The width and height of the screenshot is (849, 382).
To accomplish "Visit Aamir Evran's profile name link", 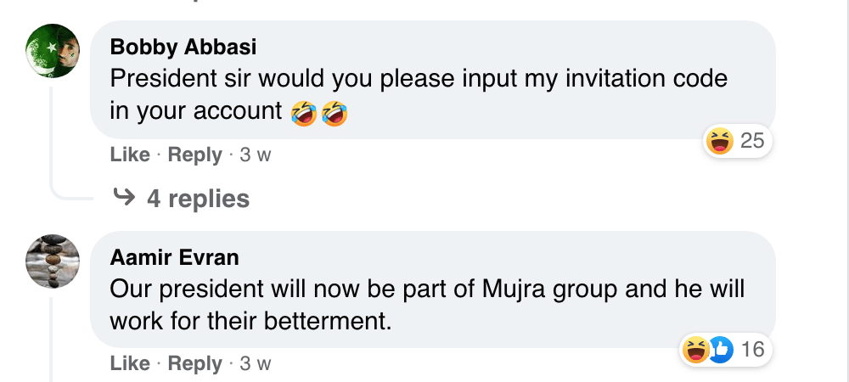I will point(175,256).
